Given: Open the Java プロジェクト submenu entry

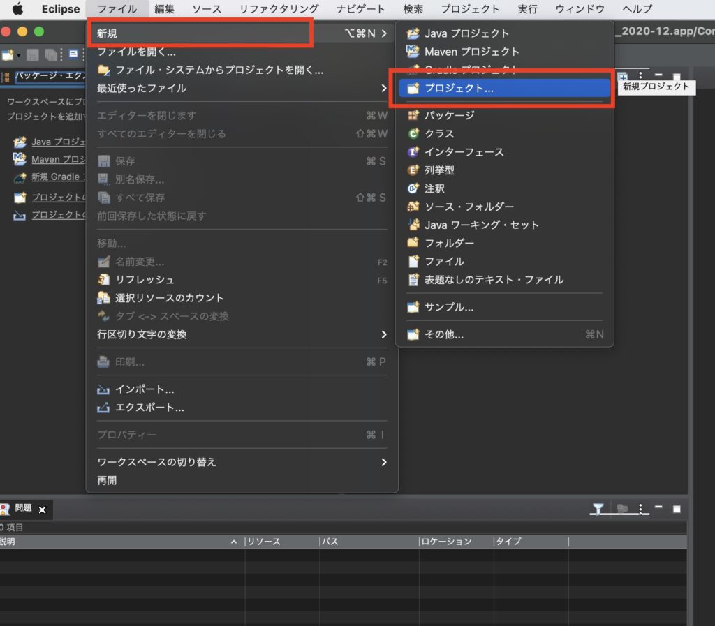Looking at the screenshot, I should coord(504,33).
